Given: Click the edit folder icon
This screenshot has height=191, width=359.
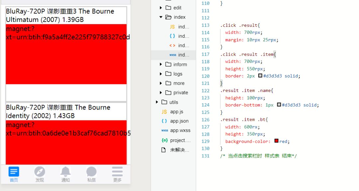Looking at the screenshot, I should click(x=168, y=8).
